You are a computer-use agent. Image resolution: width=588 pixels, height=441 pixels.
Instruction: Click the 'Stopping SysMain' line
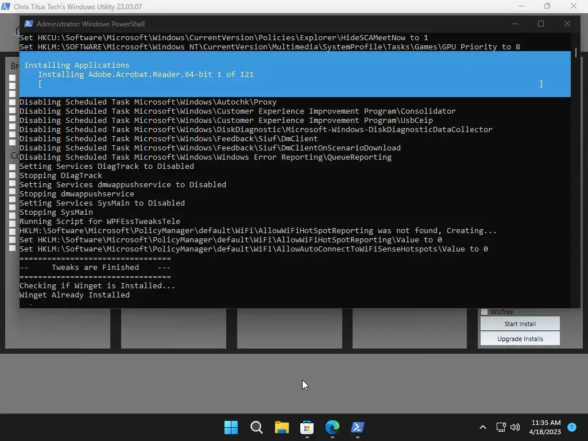tap(56, 212)
